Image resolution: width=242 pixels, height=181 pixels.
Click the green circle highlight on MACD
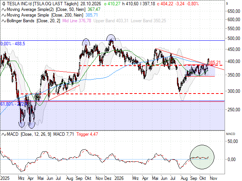coord(202,157)
